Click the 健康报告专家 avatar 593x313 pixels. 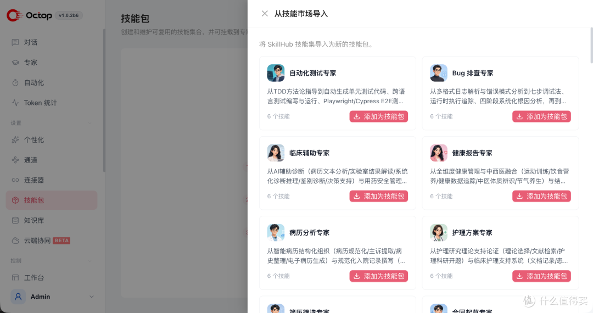click(439, 153)
